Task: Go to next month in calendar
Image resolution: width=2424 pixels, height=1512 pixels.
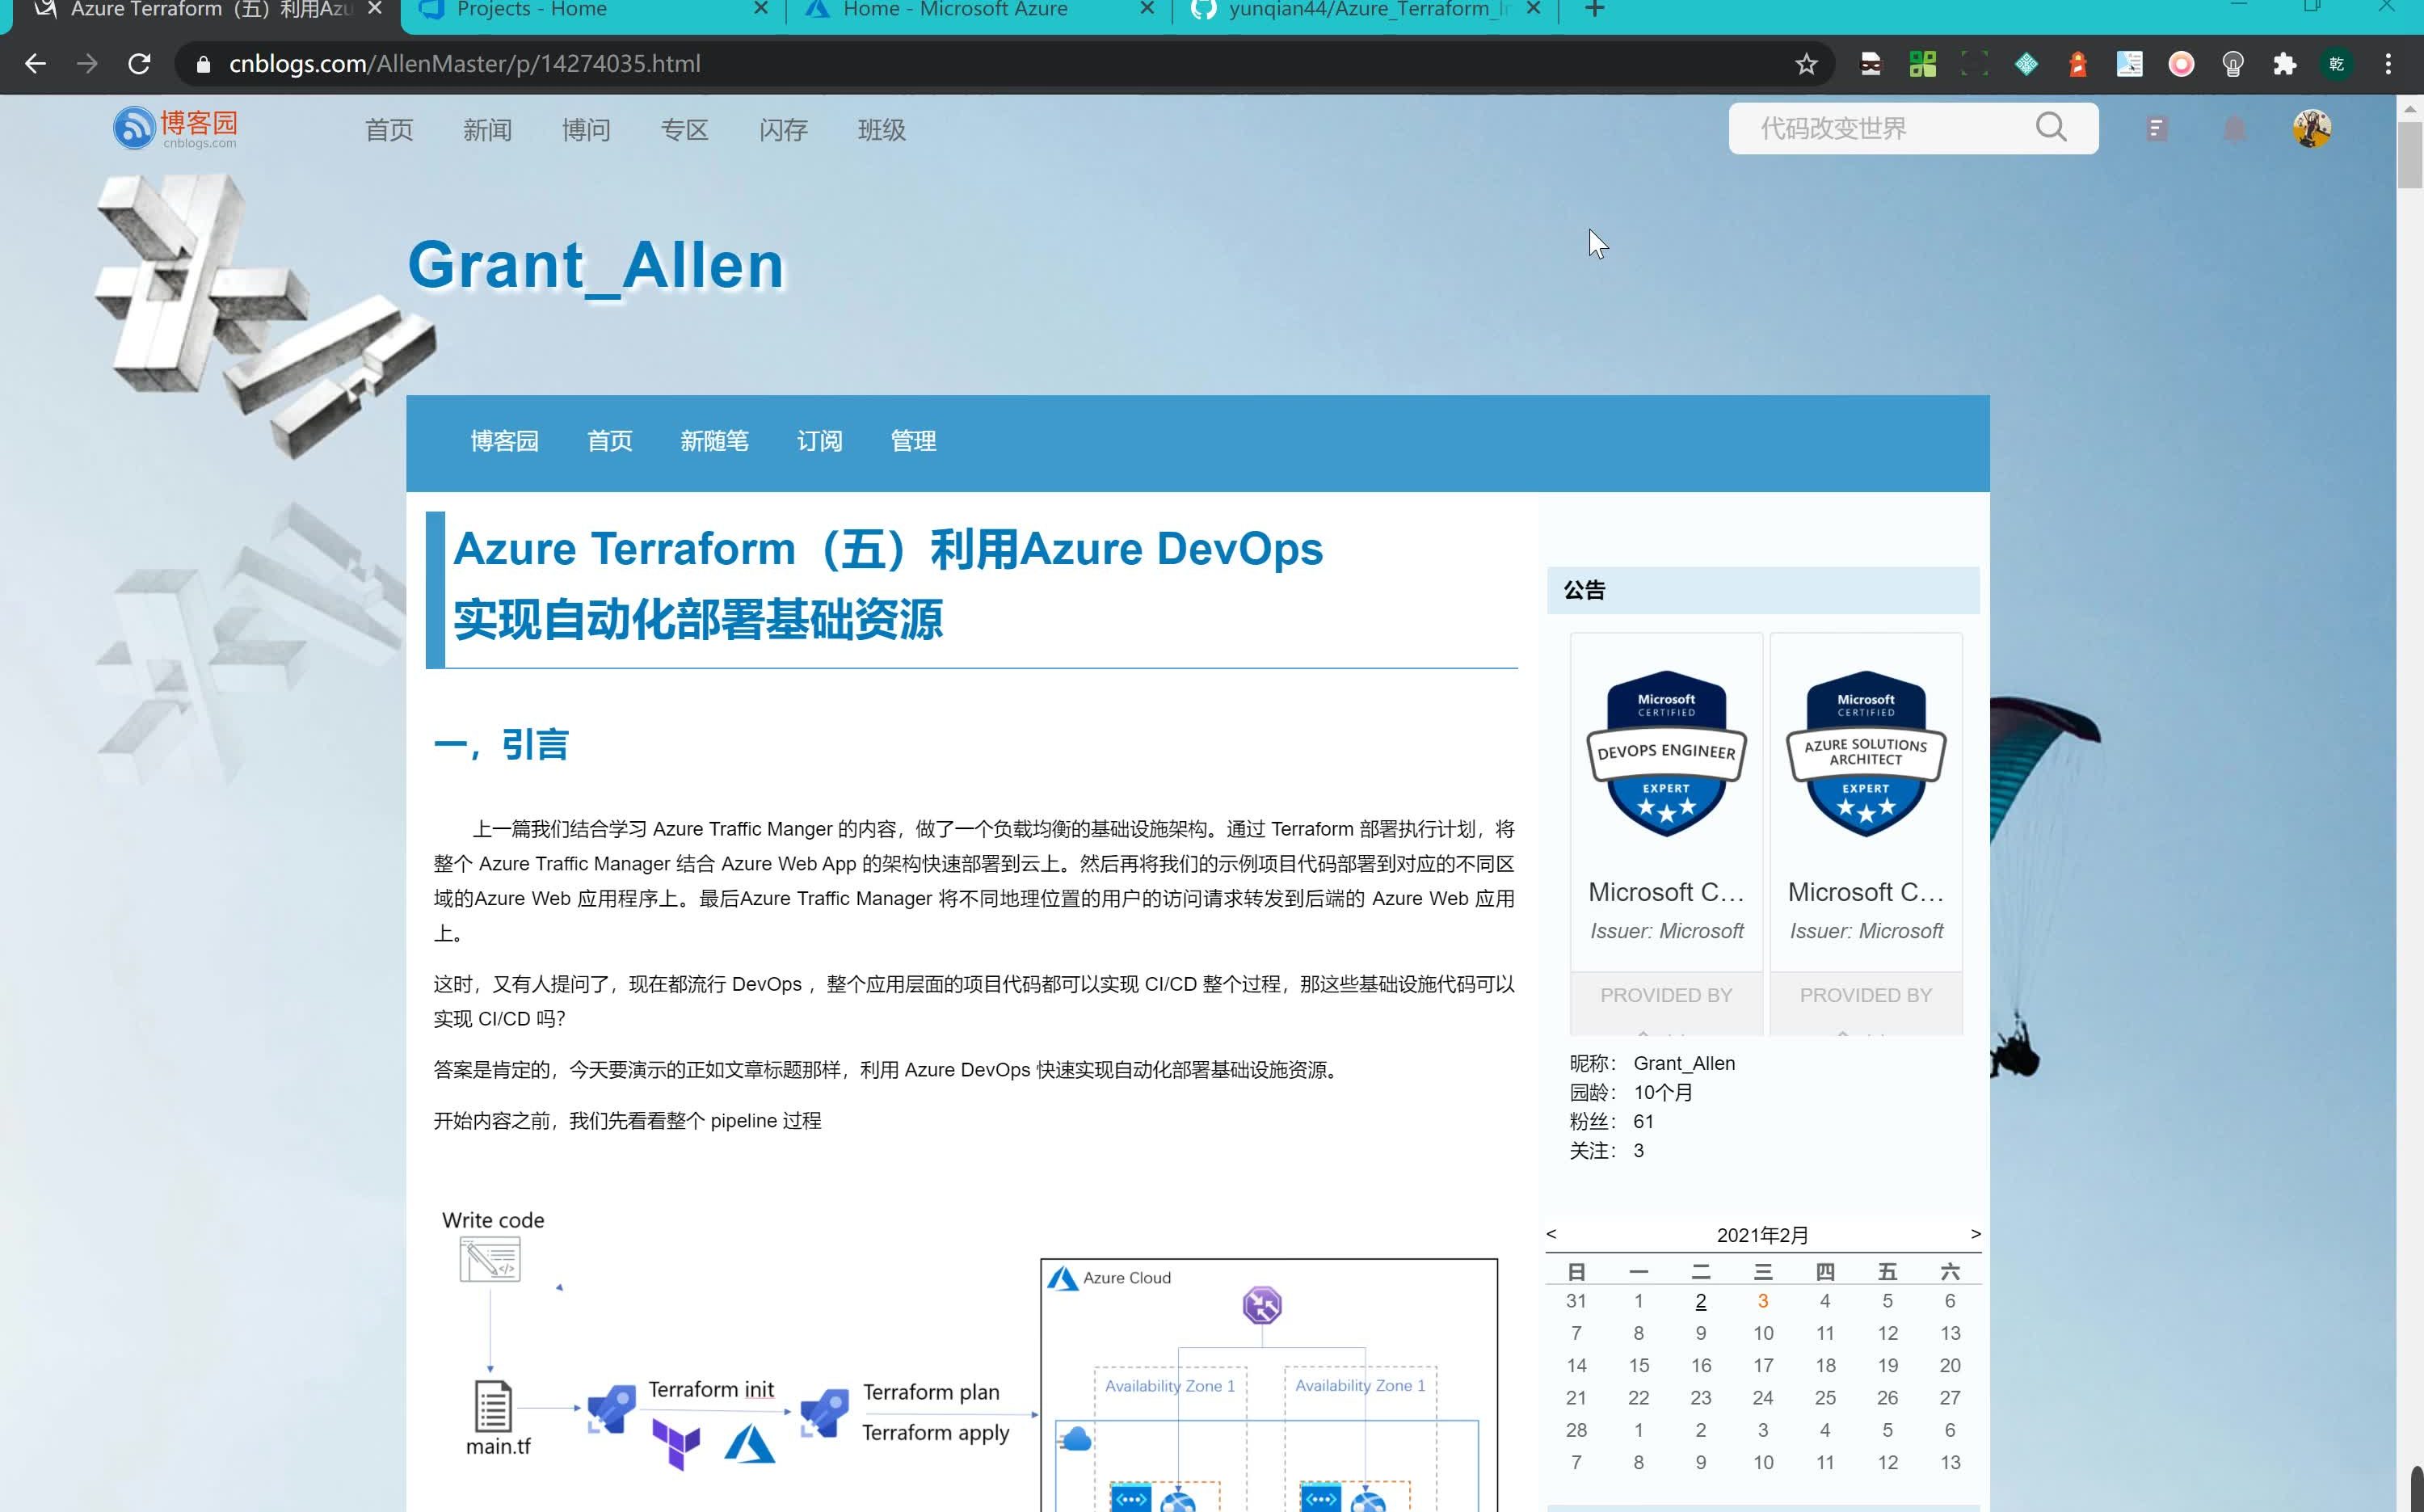Action: tap(1976, 1233)
